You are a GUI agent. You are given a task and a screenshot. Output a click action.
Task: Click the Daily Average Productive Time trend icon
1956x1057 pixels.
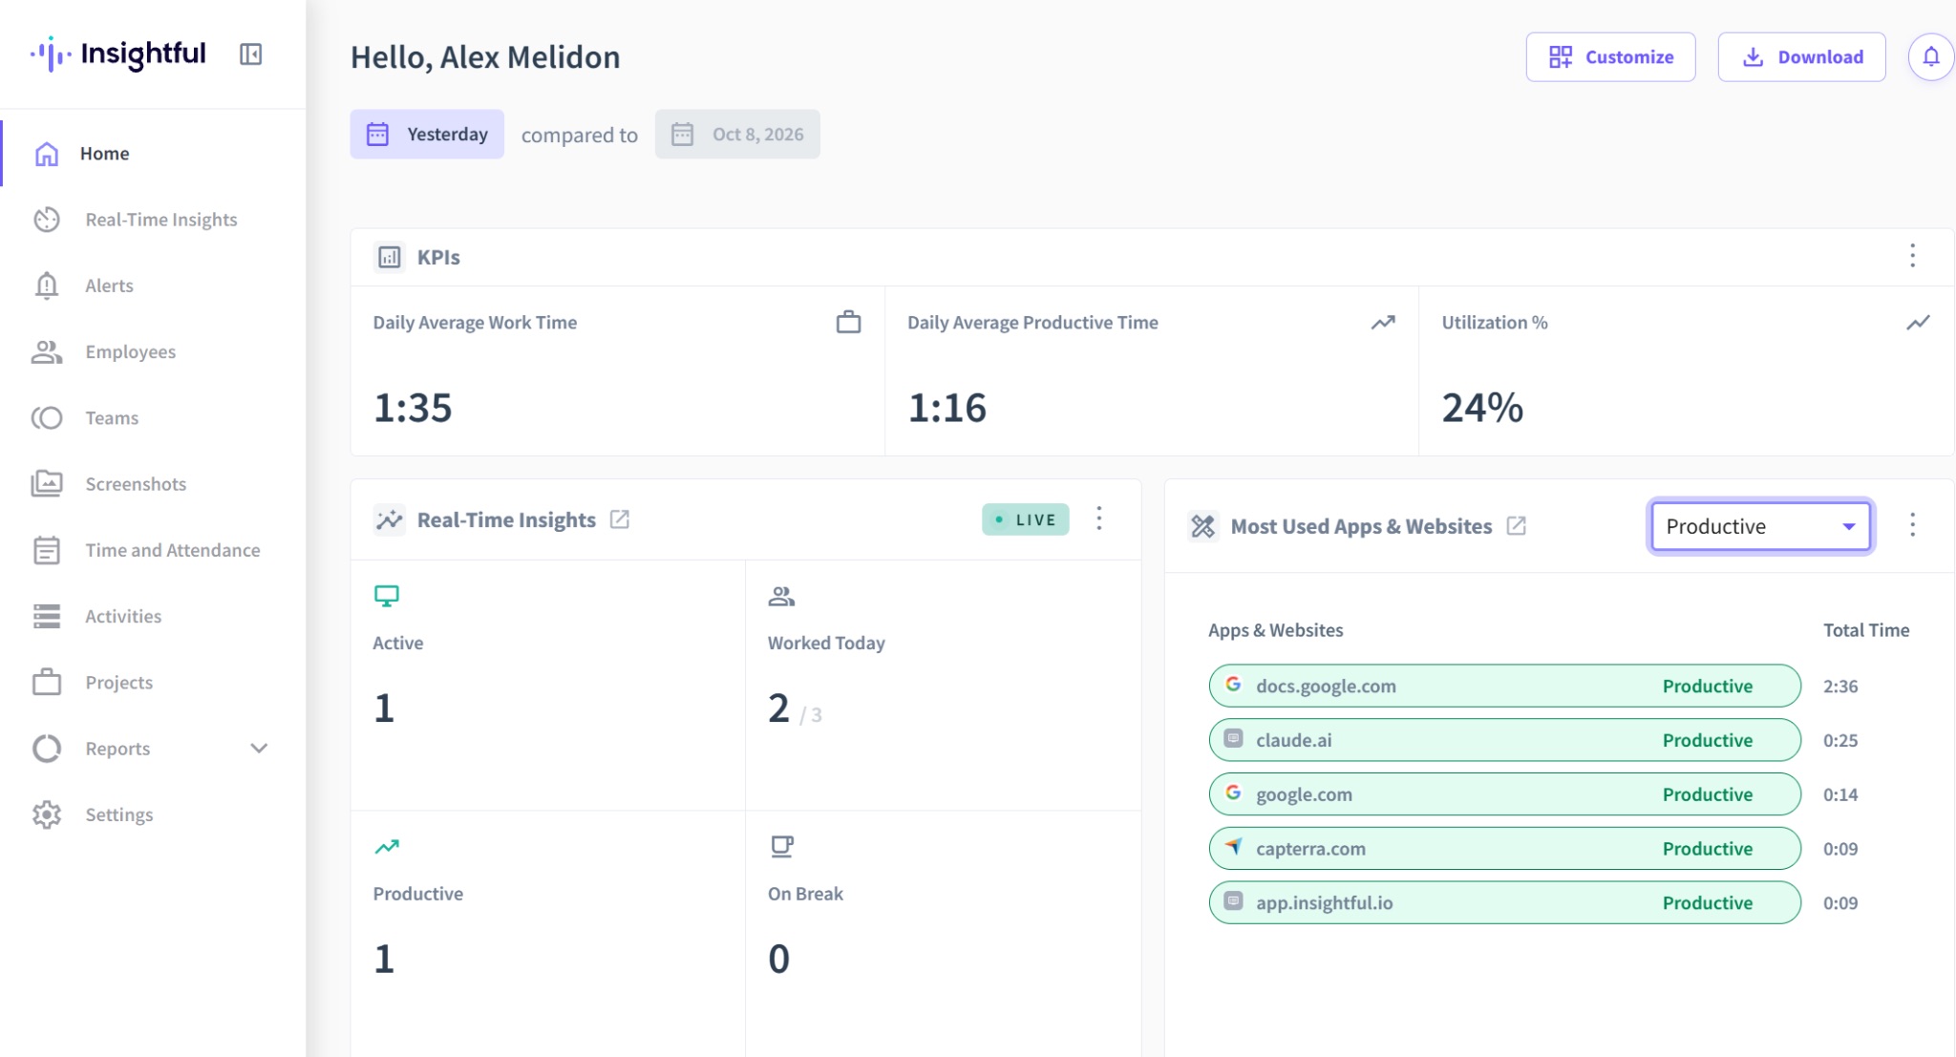1383,323
